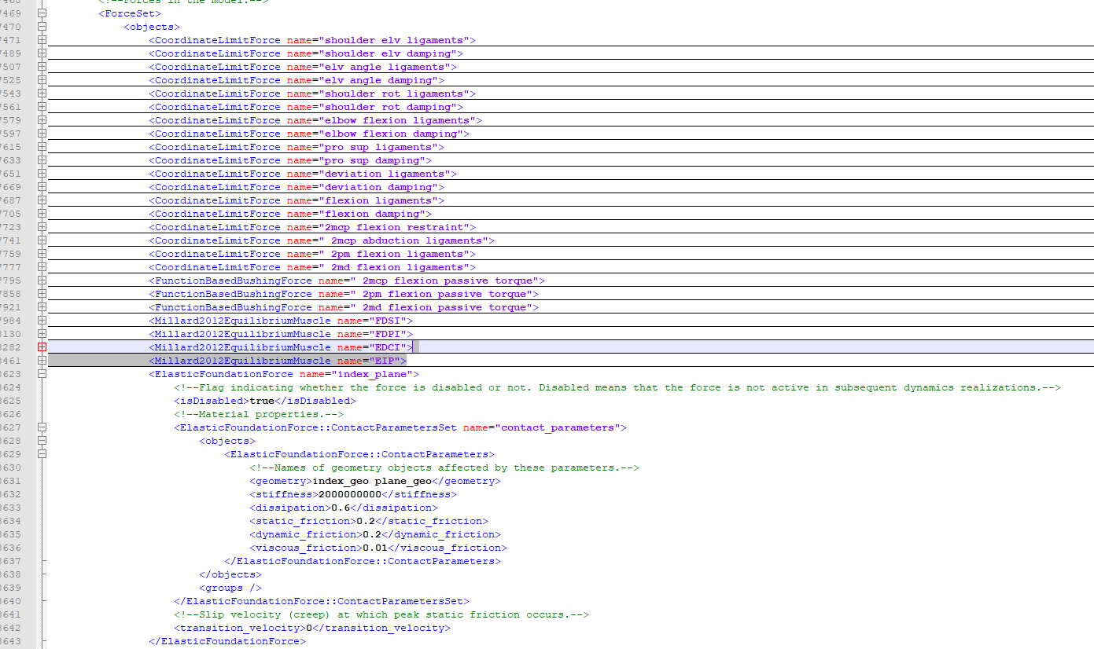The image size is (1094, 649).
Task: Expand the "flexion ligaments" fold marker
Action: coord(42,200)
